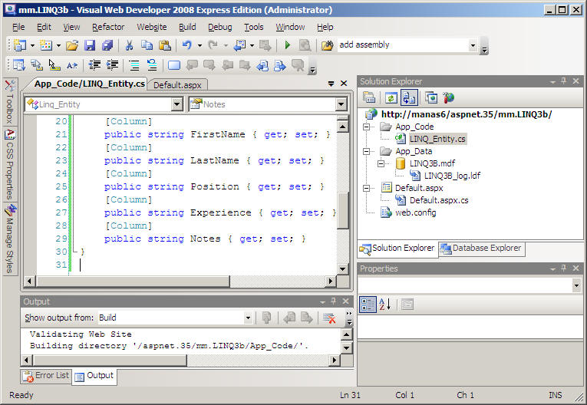This screenshot has height=405, width=587.
Task: Open the File menu
Action: coord(18,27)
